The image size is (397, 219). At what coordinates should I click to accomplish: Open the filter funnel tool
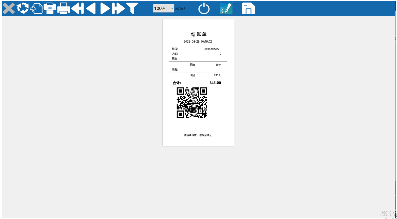tap(132, 8)
